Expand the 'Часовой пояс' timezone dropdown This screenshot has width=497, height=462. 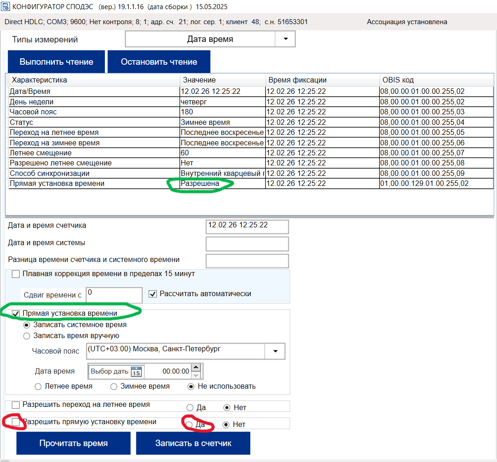pyautogui.click(x=275, y=351)
